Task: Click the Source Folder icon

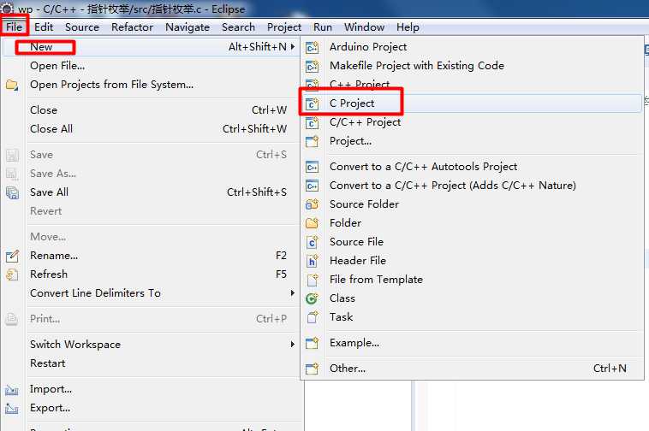Action: (312, 204)
